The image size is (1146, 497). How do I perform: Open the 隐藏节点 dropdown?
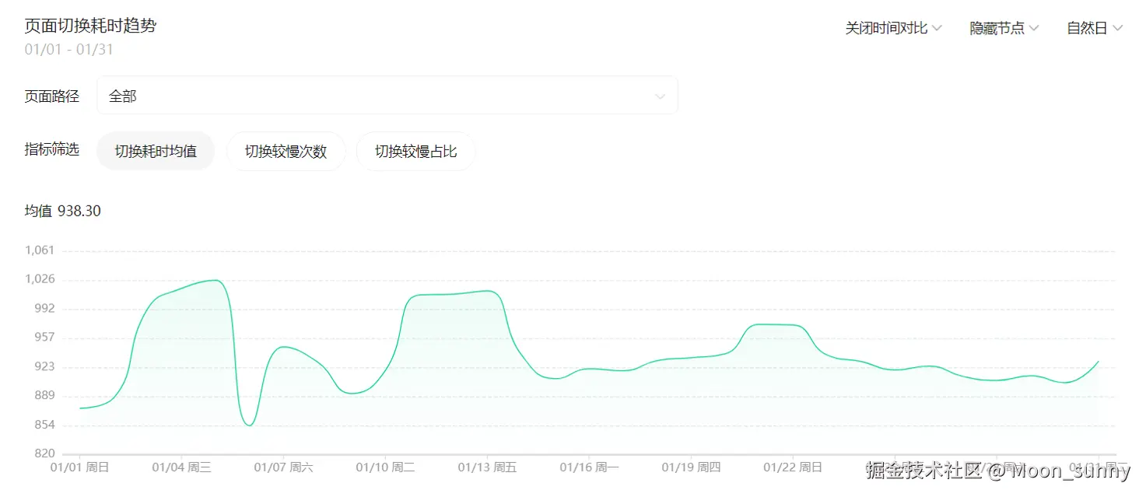pos(1004,28)
